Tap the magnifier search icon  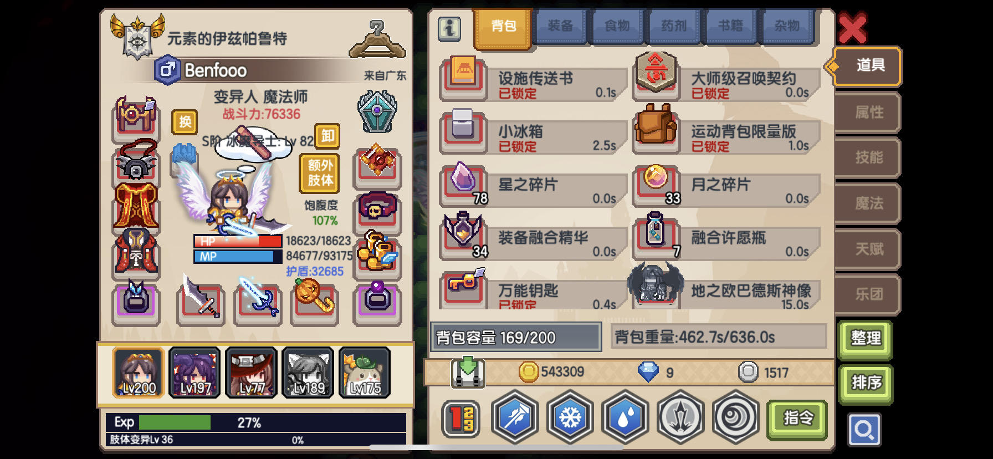pos(864,430)
